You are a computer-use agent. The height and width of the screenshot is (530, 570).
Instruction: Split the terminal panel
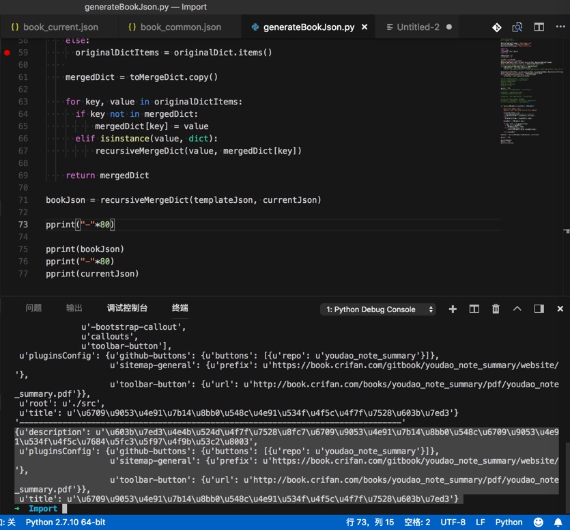(x=474, y=309)
